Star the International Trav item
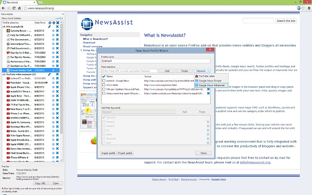The height and width of the screenshot is (195, 312). (x=53, y=44)
